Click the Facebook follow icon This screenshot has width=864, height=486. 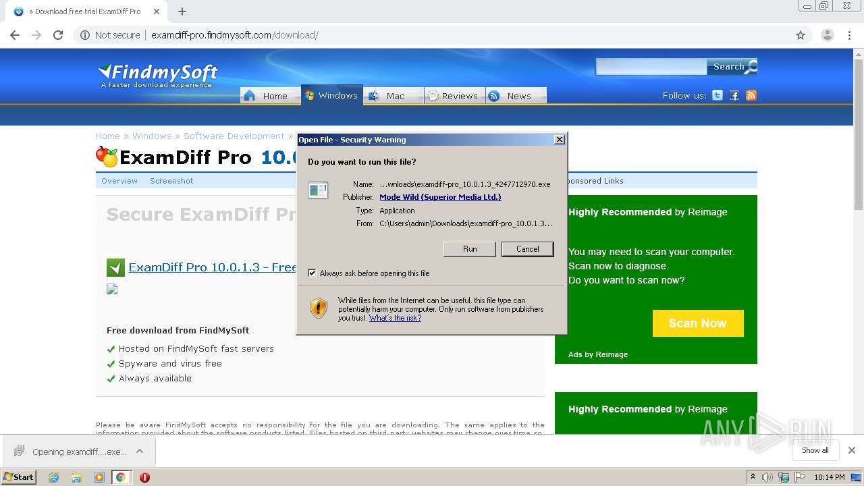(734, 95)
